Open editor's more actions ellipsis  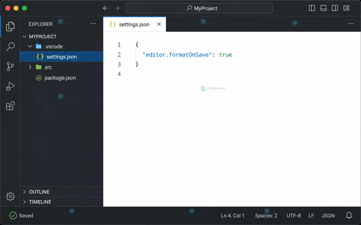(351, 24)
